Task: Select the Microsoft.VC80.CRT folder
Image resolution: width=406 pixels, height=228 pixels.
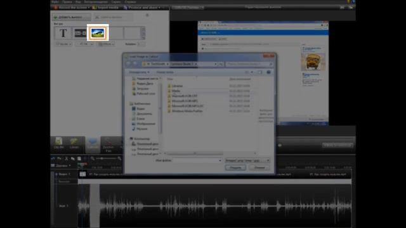Action: (x=183, y=96)
